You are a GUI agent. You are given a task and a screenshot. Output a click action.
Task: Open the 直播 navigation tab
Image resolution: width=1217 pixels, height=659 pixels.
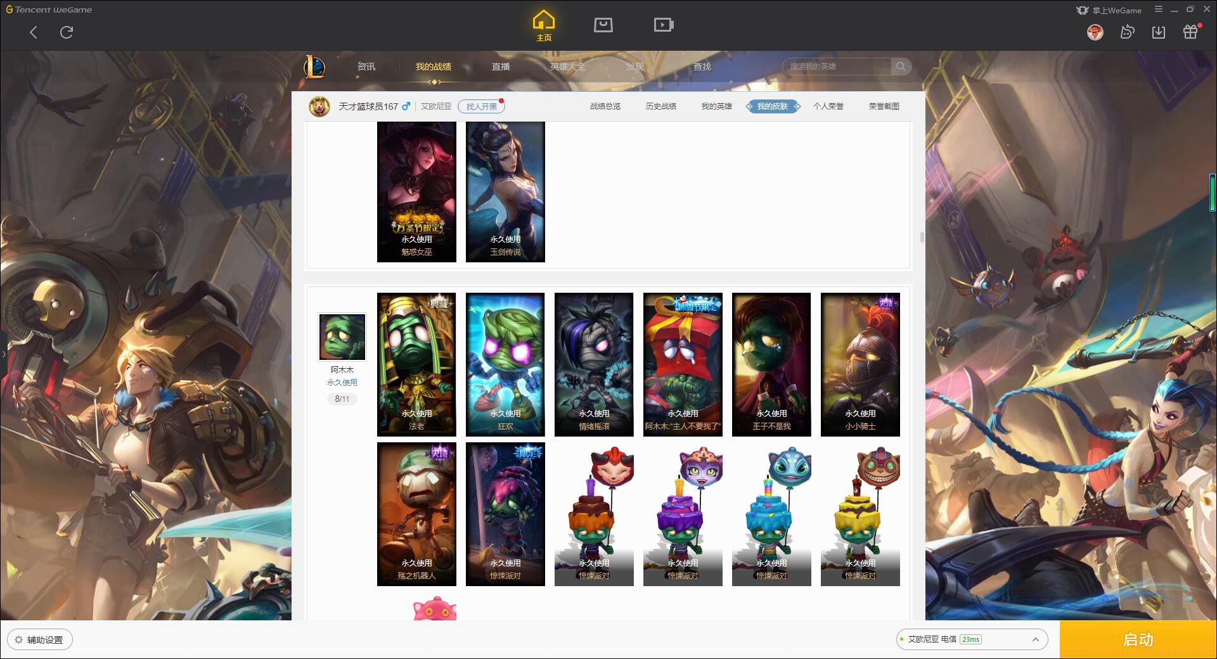[x=501, y=67]
